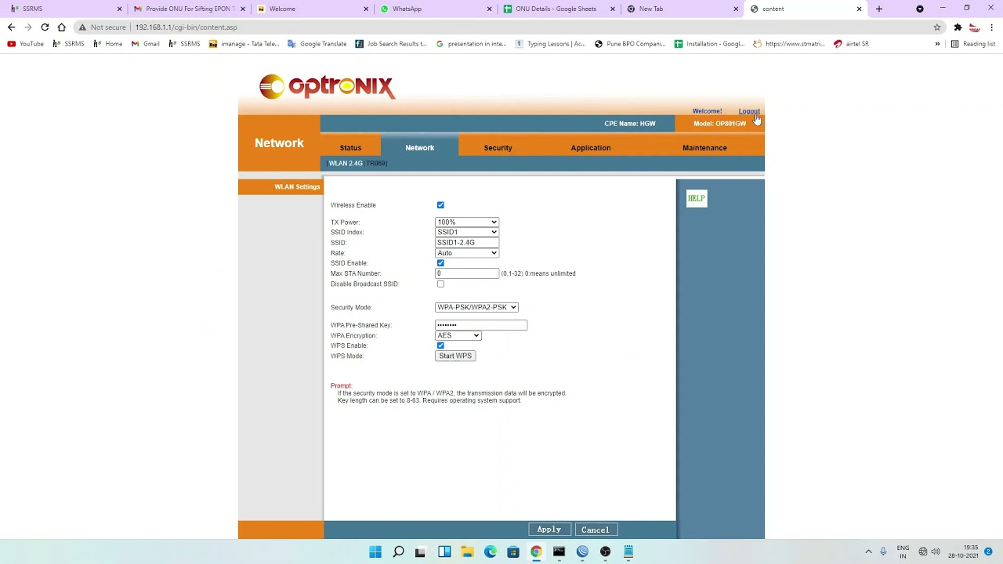Toggle WPS Enable checkbox
This screenshot has width=1003, height=564.
click(x=440, y=345)
